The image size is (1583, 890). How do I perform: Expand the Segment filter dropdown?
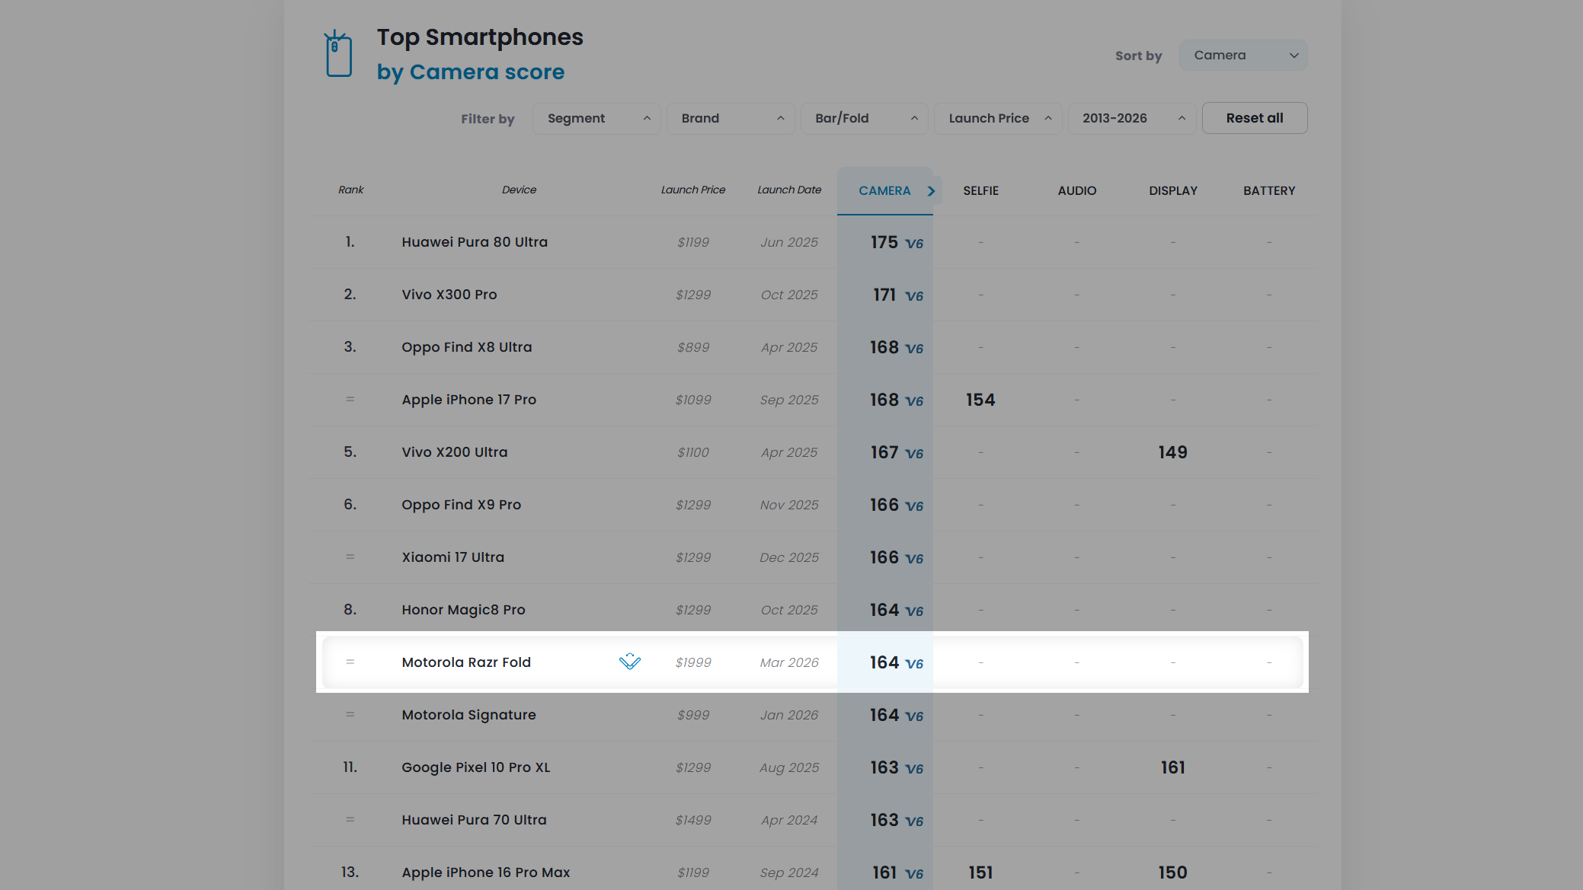(596, 119)
